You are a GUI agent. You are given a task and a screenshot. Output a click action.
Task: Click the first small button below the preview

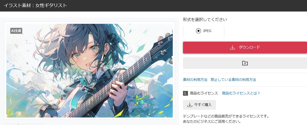tap(8, 124)
